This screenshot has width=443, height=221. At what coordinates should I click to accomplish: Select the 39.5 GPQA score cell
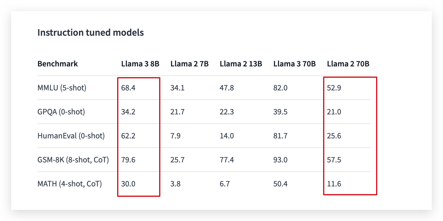point(280,112)
